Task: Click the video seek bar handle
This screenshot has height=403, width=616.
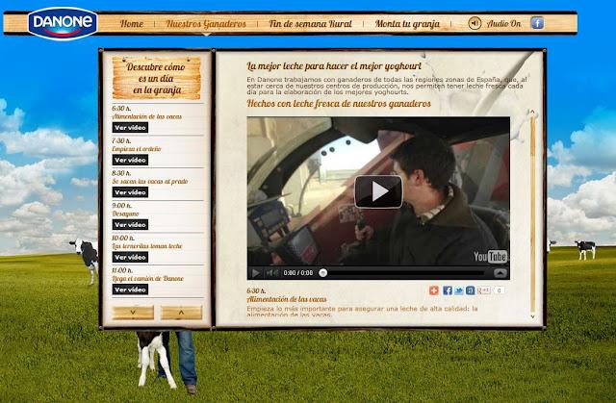Action: 323,273
